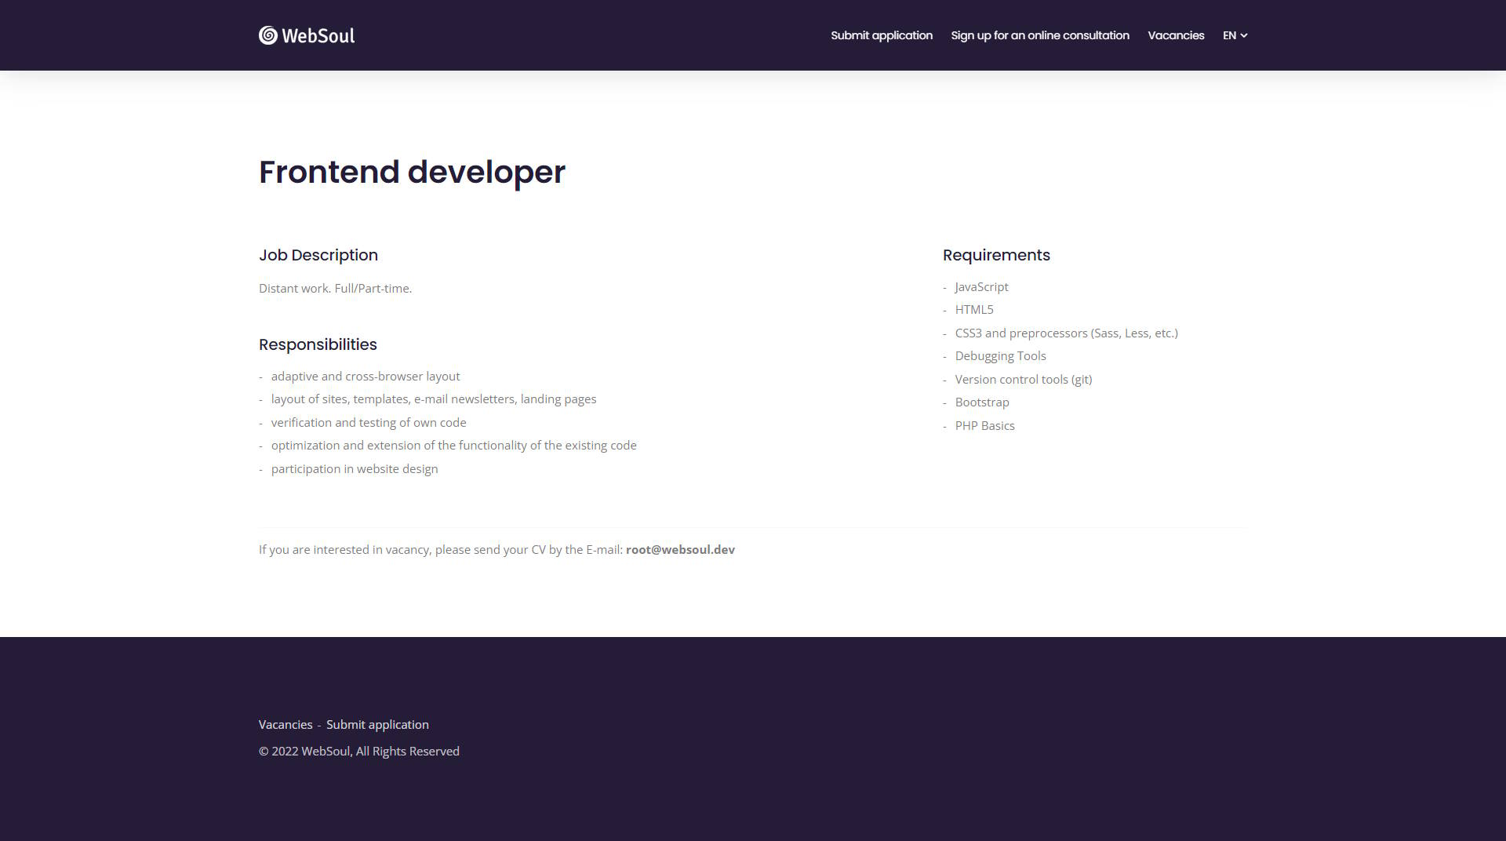Click the Debugging Tools requirement
This screenshot has height=841, width=1506.
[x=1000, y=355]
